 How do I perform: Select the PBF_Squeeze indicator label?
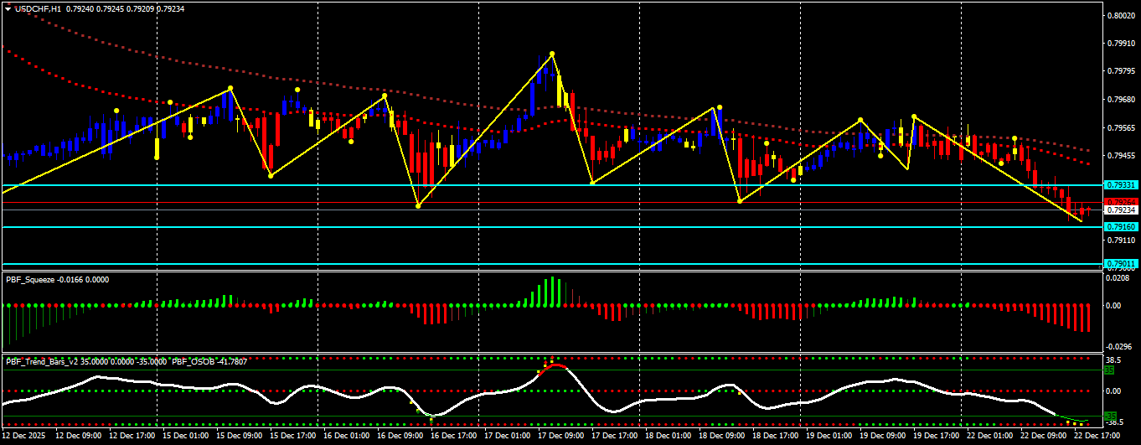pos(27,280)
